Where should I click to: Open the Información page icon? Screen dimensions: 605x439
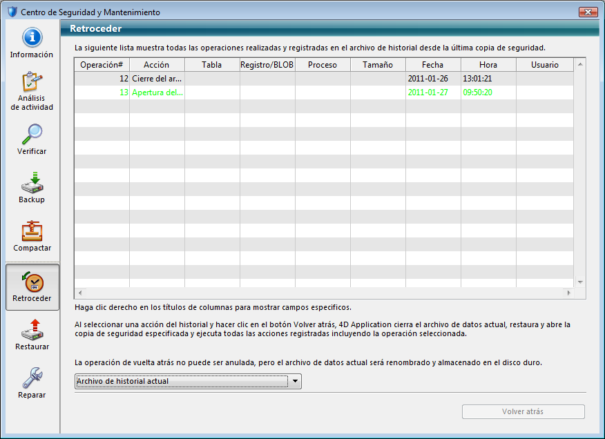32,39
